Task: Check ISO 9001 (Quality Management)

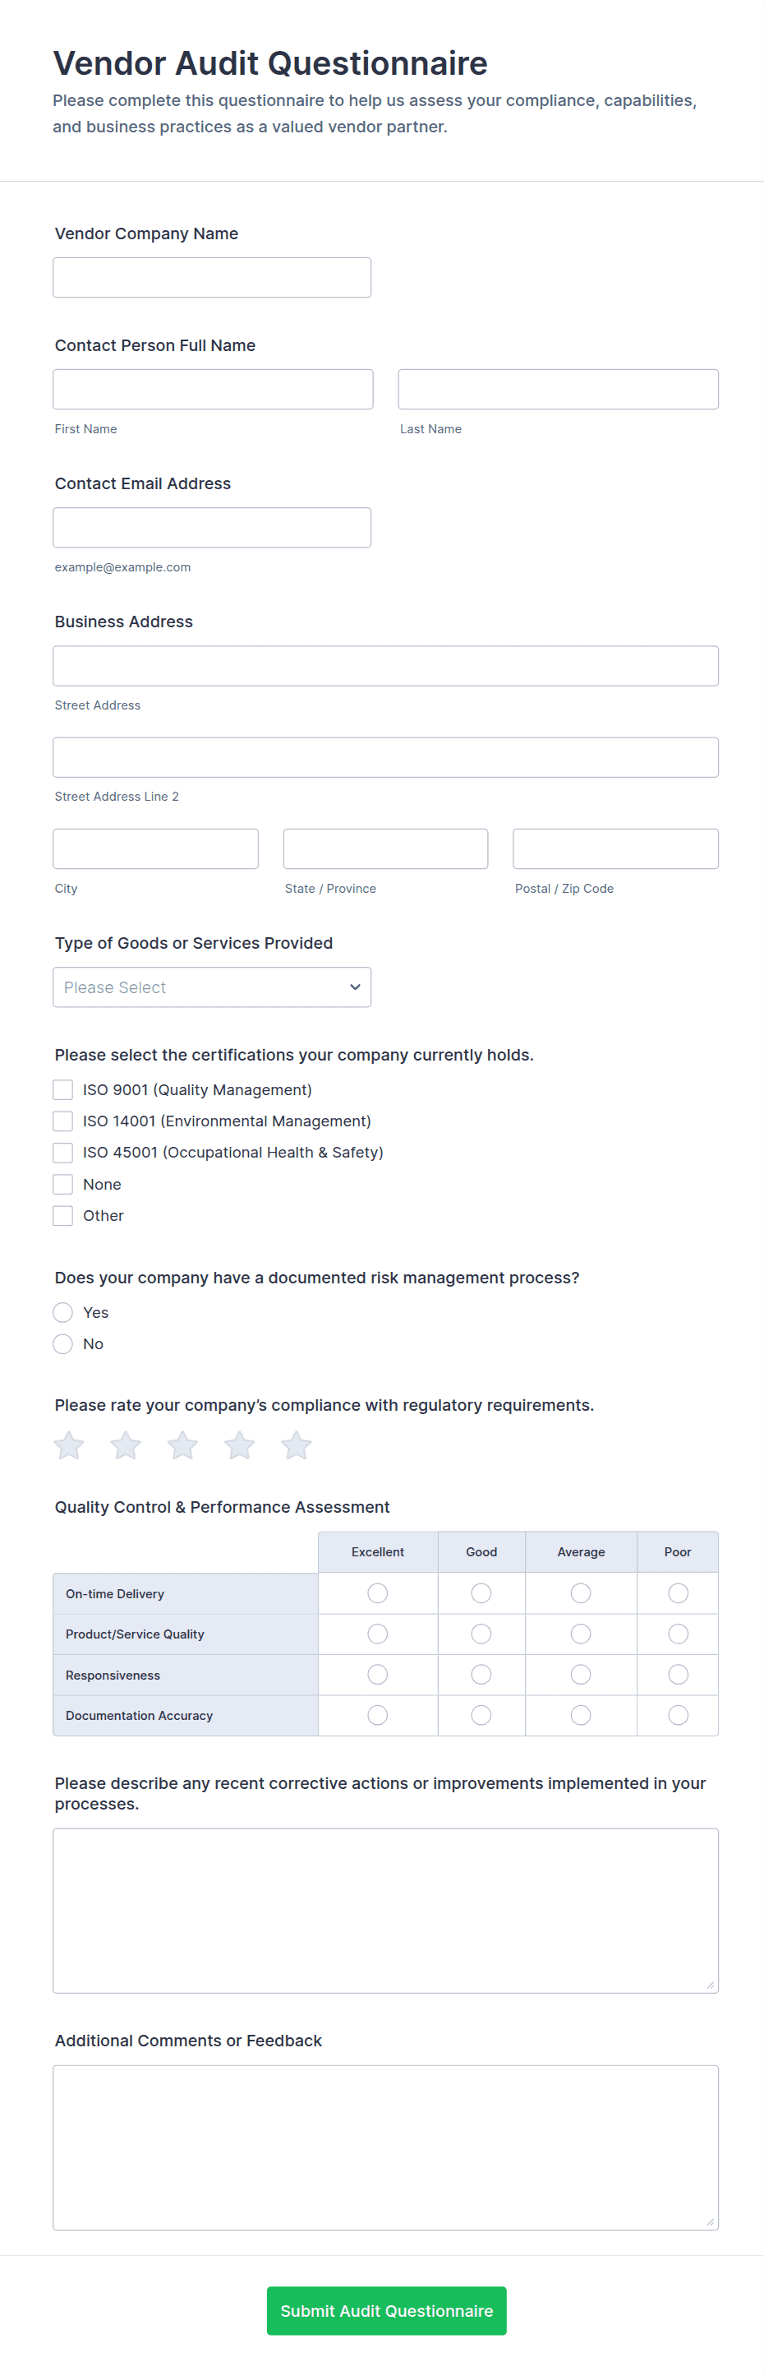Action: click(62, 1089)
